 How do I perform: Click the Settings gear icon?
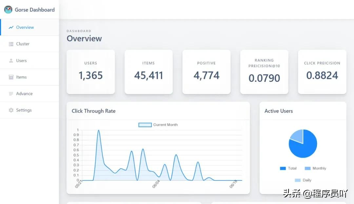[11, 110]
